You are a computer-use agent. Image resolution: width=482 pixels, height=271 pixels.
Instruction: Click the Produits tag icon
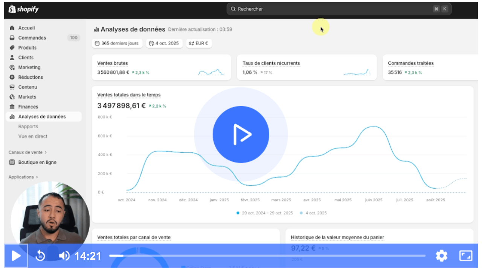coord(12,48)
